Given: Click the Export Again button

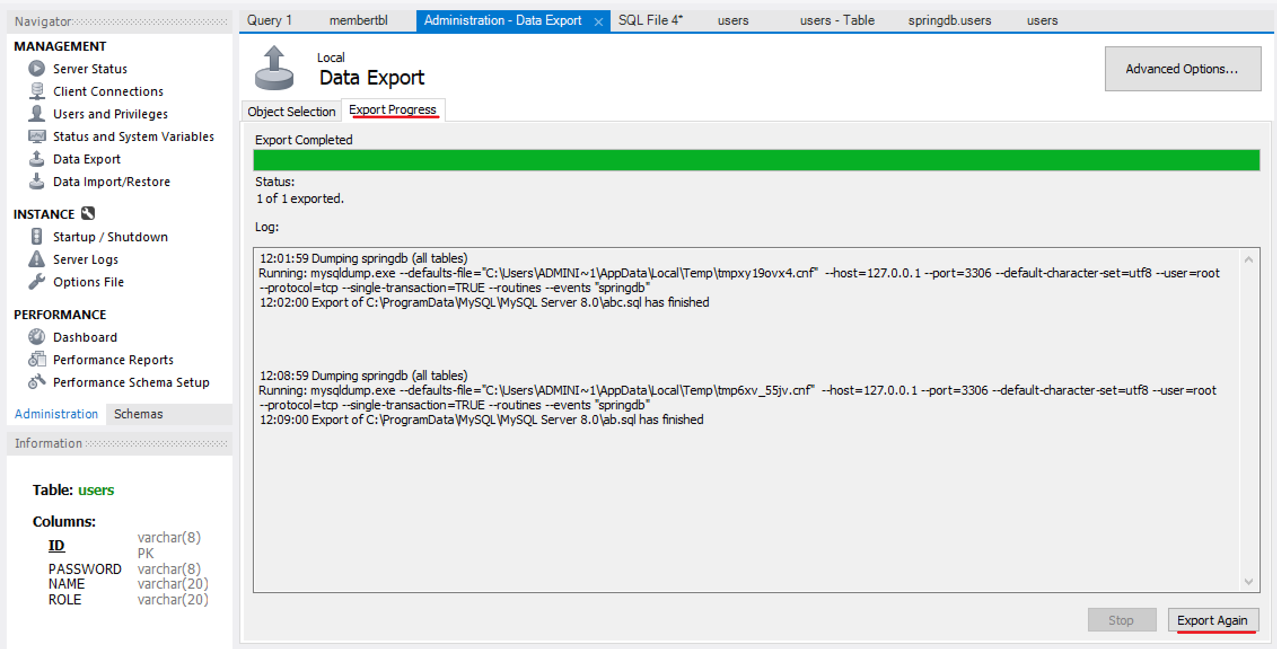Looking at the screenshot, I should point(1212,620).
